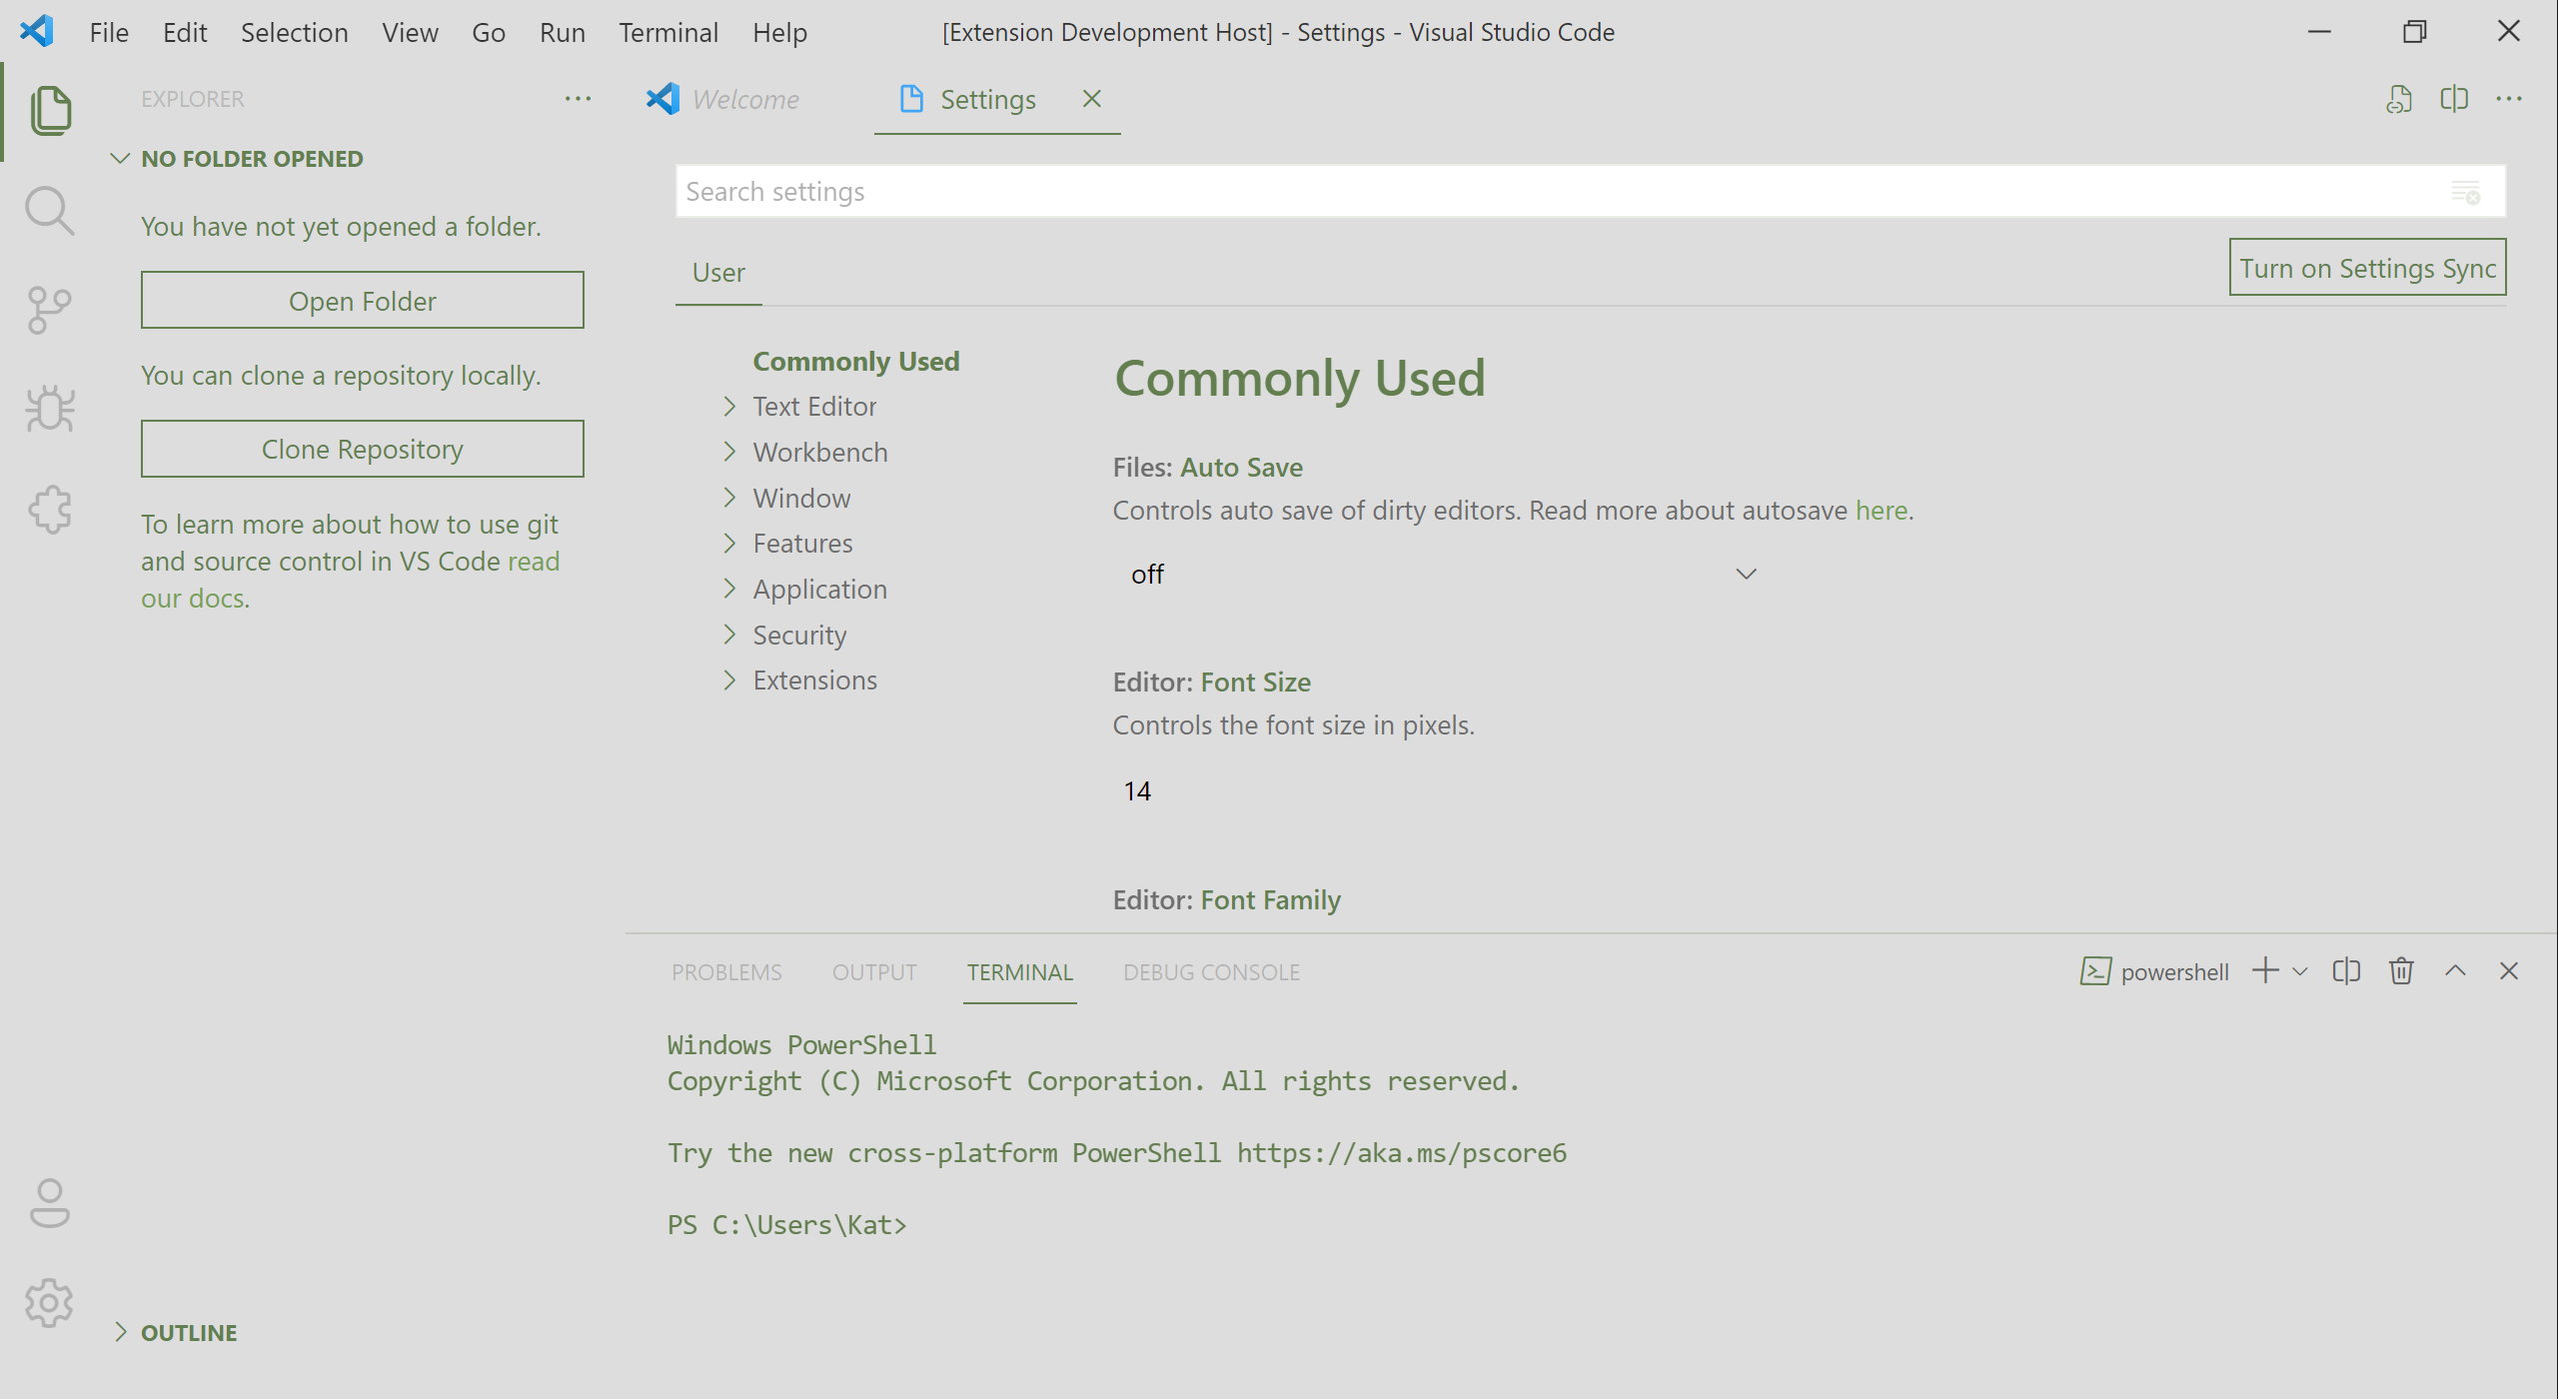Click Open Settings (JSON) icon
This screenshot has width=2558, height=1399.
2399,99
